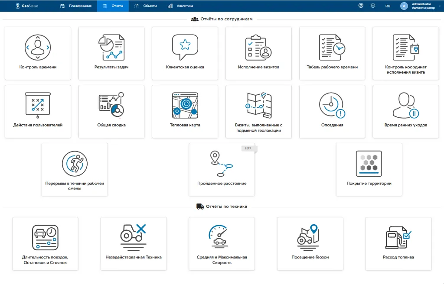Click the Незадействованная Техника label text

pos(134,257)
